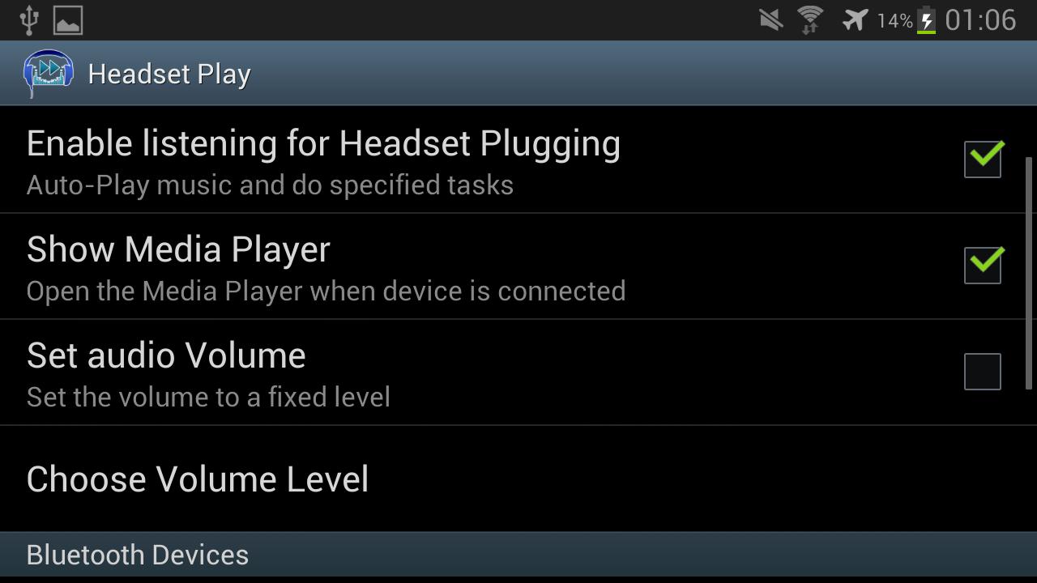Tap the Enable listening for Headset Plugging title

point(323,144)
